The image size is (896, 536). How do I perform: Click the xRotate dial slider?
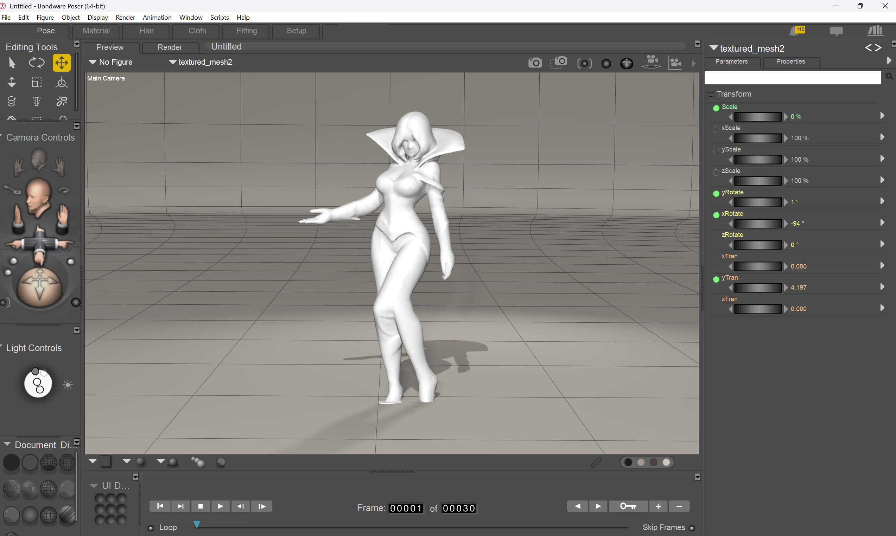click(x=758, y=223)
